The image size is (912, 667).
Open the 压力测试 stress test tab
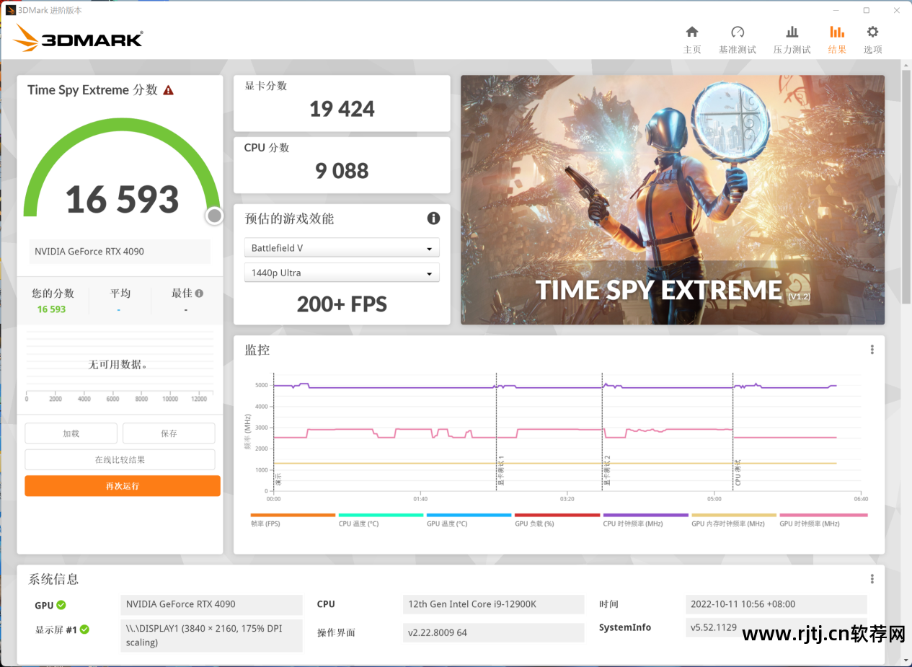click(x=792, y=40)
